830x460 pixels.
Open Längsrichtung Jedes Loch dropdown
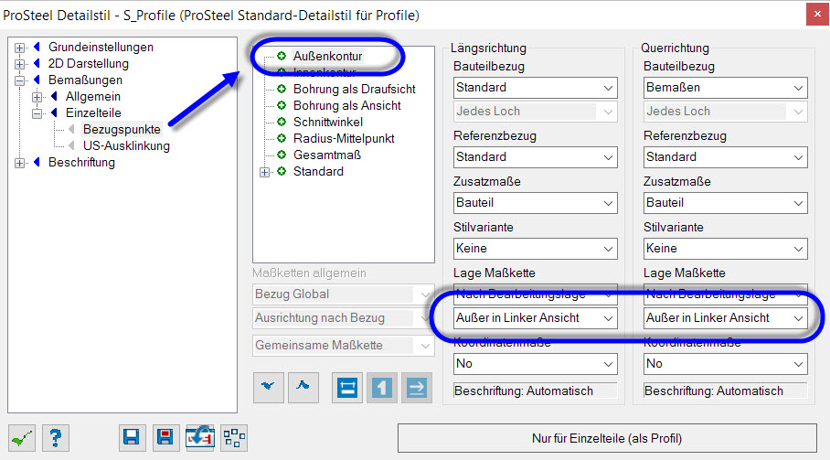click(x=535, y=112)
